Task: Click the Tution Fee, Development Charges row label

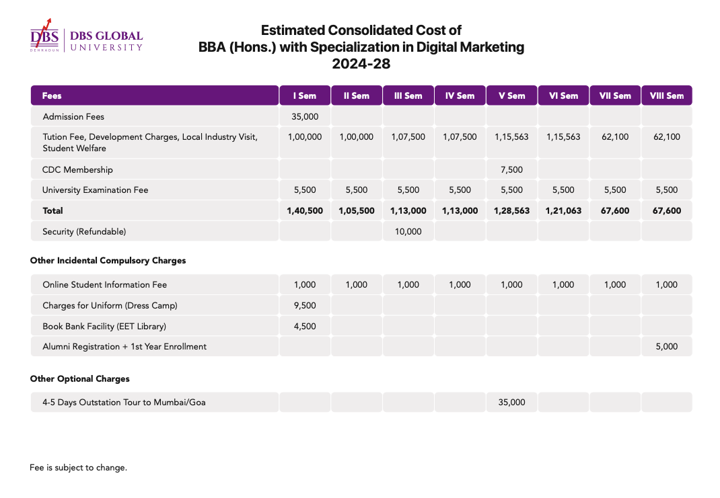Action: pos(150,142)
